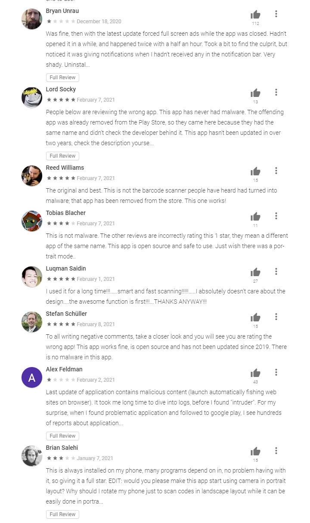Like Stefan Schüller's review
This screenshot has width=310, height=523.
256,318
